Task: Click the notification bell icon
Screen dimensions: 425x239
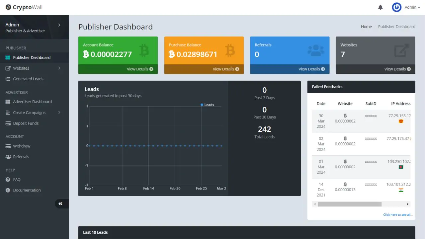Action: pos(381,7)
